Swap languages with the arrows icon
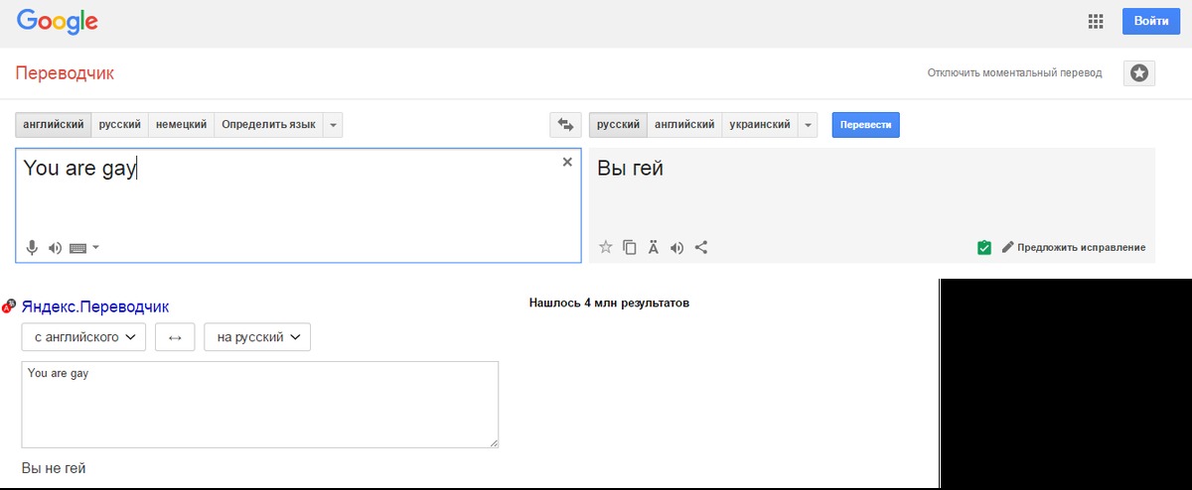1192x490 pixels. (x=565, y=125)
